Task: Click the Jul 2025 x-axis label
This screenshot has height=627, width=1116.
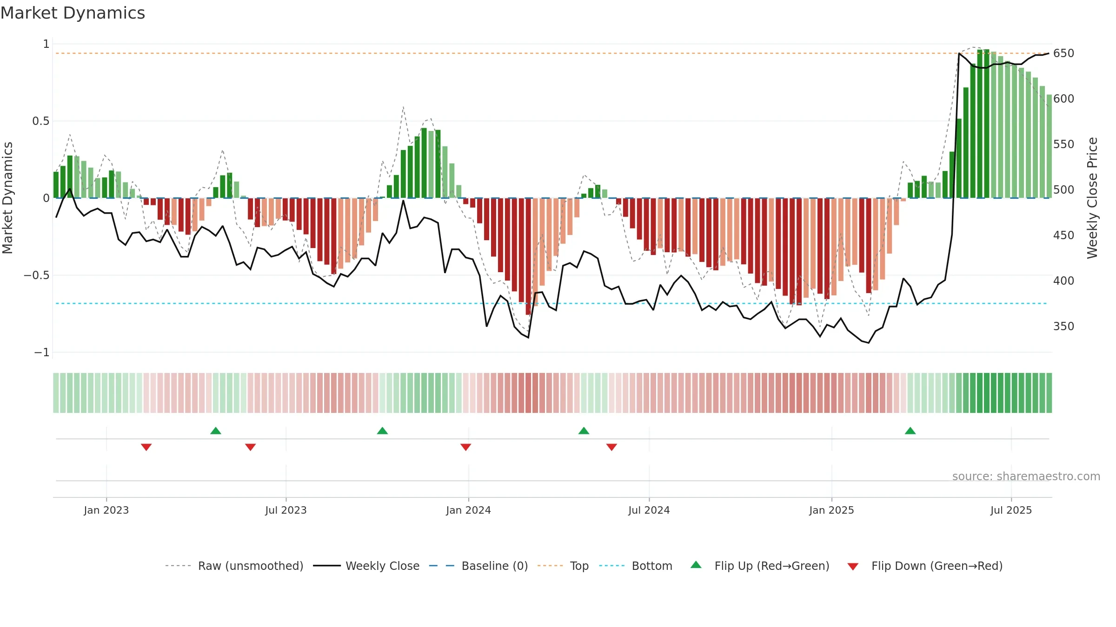Action: (1011, 510)
